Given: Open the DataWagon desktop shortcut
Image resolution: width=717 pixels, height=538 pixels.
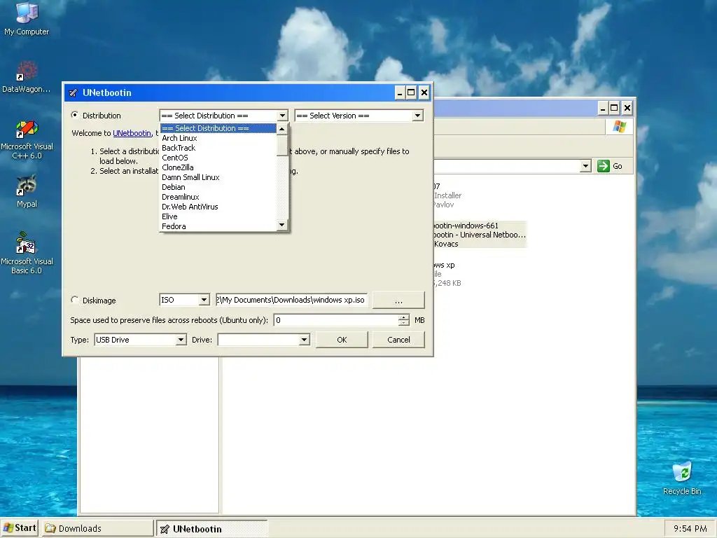Looking at the screenshot, I should coord(27,77).
